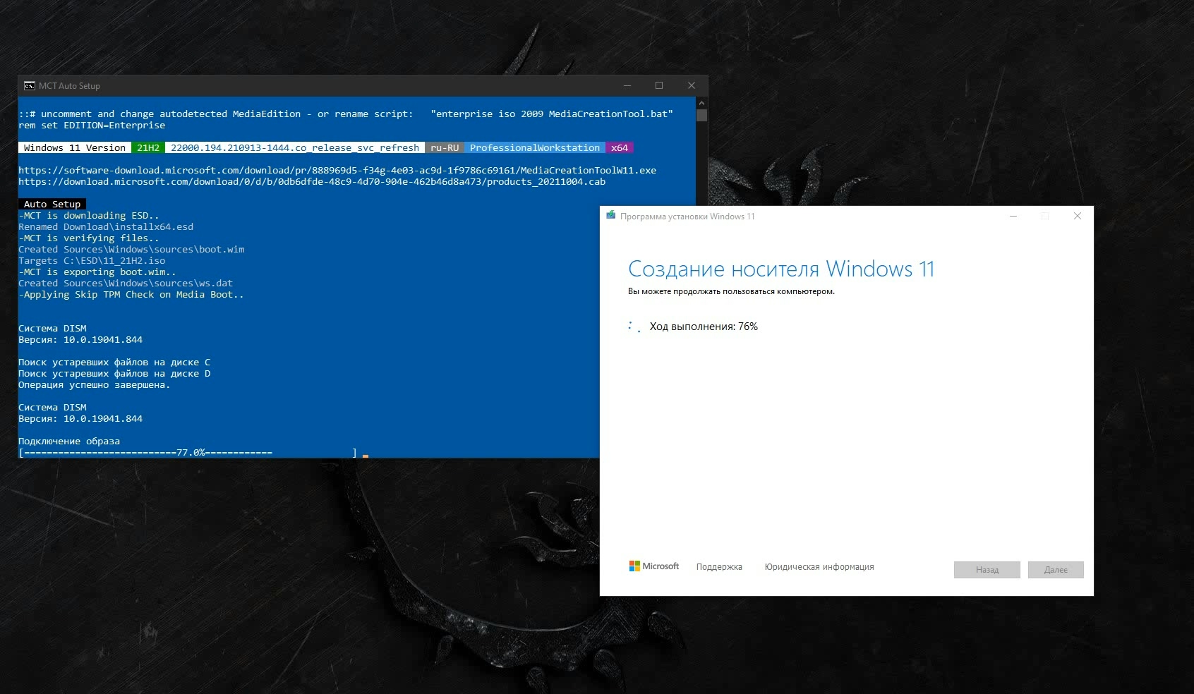The width and height of the screenshot is (1194, 694).
Task: Minimize the Windows 11 Setup window
Action: coord(1013,216)
